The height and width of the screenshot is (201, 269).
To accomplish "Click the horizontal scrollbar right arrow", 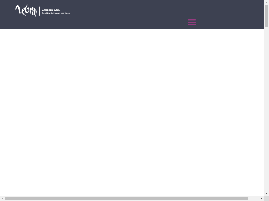I will pyautogui.click(x=262, y=199).
